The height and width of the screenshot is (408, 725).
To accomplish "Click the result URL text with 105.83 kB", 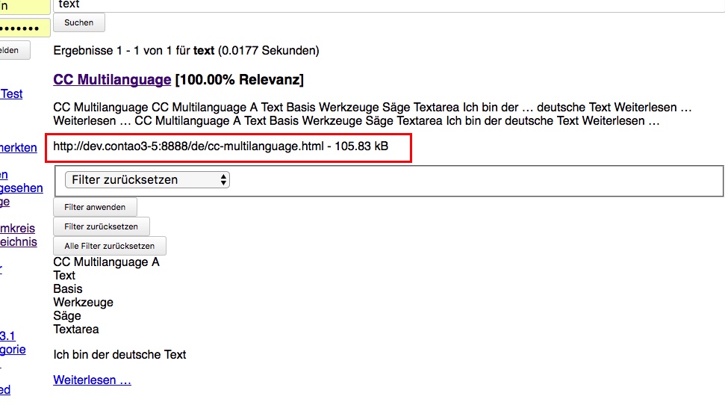I will [x=220, y=146].
